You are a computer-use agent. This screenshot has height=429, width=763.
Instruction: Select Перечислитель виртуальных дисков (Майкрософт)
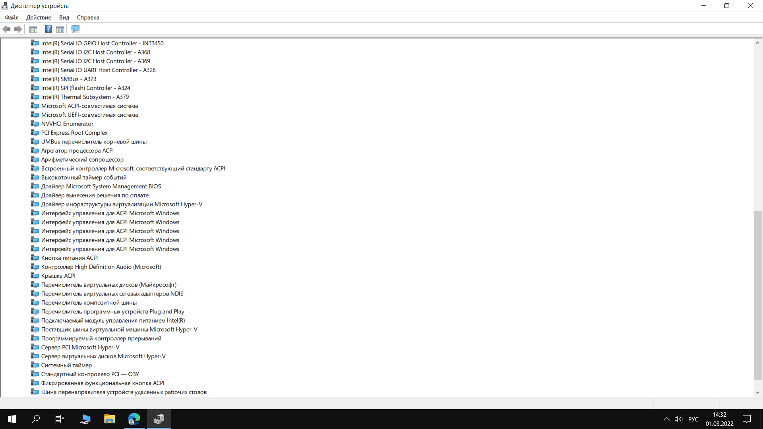pyautogui.click(x=108, y=284)
